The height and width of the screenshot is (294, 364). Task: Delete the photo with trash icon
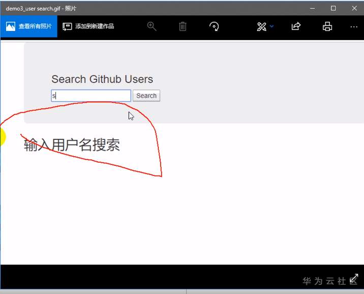click(x=183, y=26)
